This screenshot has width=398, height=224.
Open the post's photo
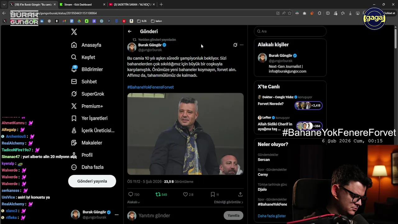pos(185,134)
